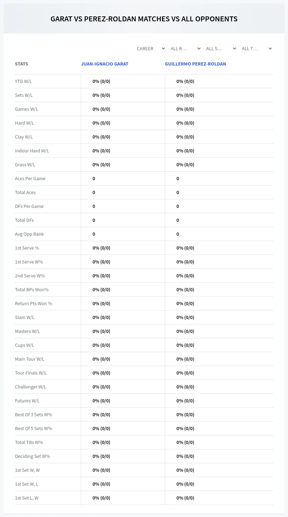This screenshot has width=288, height=517.
Task: Click the STATS column header
Action: point(21,64)
